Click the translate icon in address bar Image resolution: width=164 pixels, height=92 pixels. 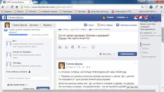(x=142, y=7)
